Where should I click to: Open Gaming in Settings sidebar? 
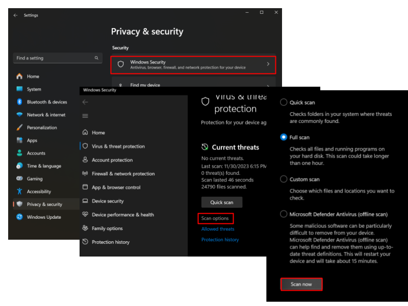pyautogui.click(x=35, y=179)
